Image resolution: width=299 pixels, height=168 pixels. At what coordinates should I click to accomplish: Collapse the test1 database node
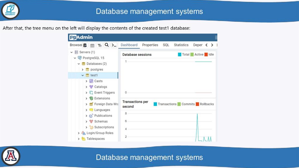click(x=83, y=75)
